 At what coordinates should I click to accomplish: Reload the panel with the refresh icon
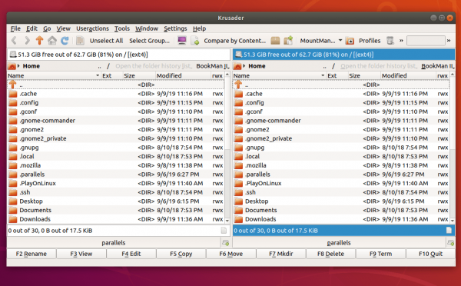pos(65,40)
